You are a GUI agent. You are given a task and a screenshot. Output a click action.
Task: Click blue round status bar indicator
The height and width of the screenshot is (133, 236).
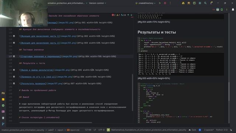click(200, 130)
